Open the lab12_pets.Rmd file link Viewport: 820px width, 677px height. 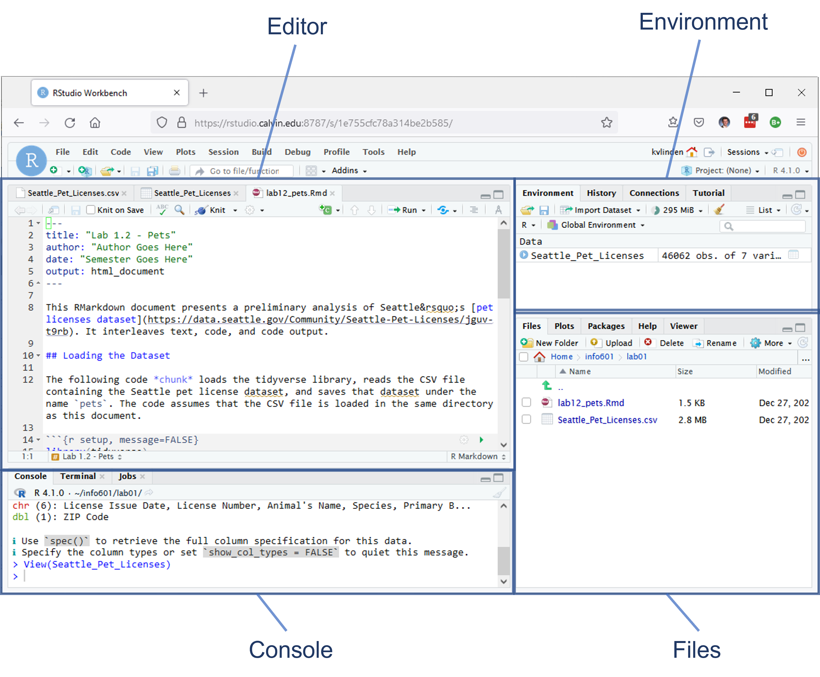coord(590,403)
